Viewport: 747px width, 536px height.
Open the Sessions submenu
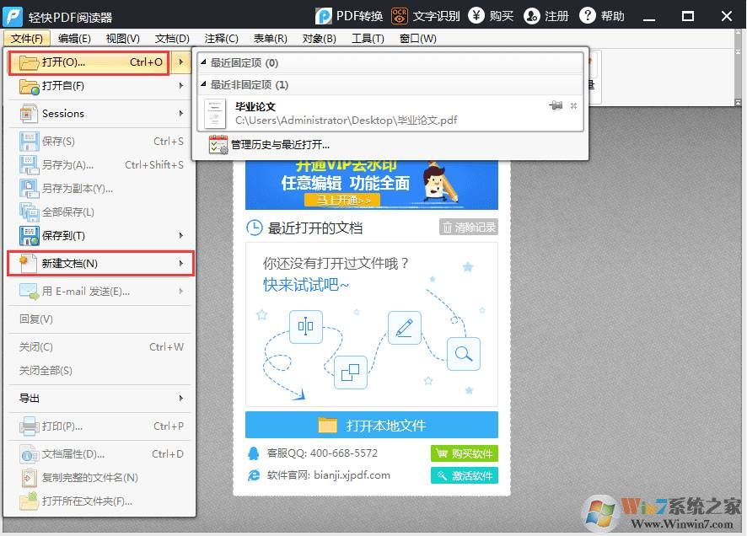click(x=101, y=114)
